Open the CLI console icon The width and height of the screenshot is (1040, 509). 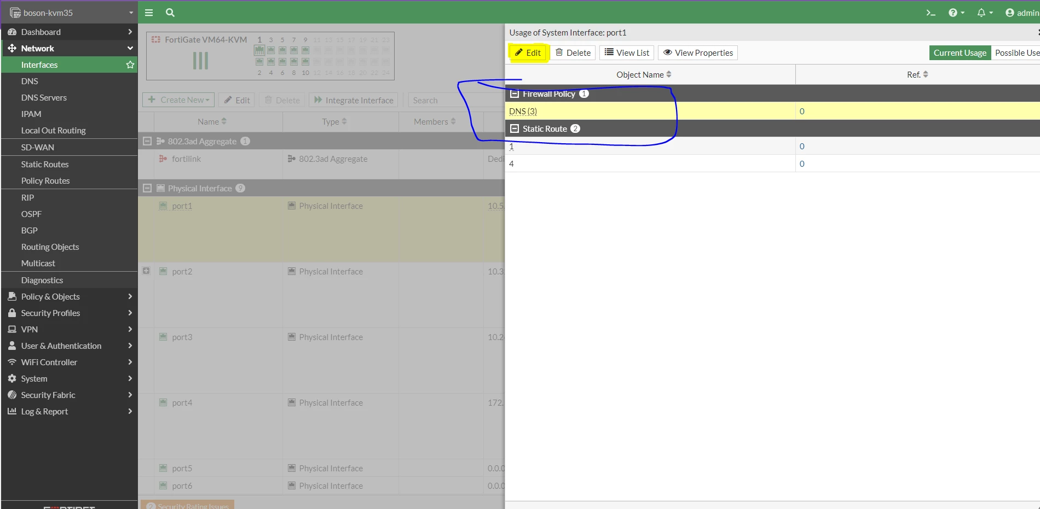[x=931, y=13]
